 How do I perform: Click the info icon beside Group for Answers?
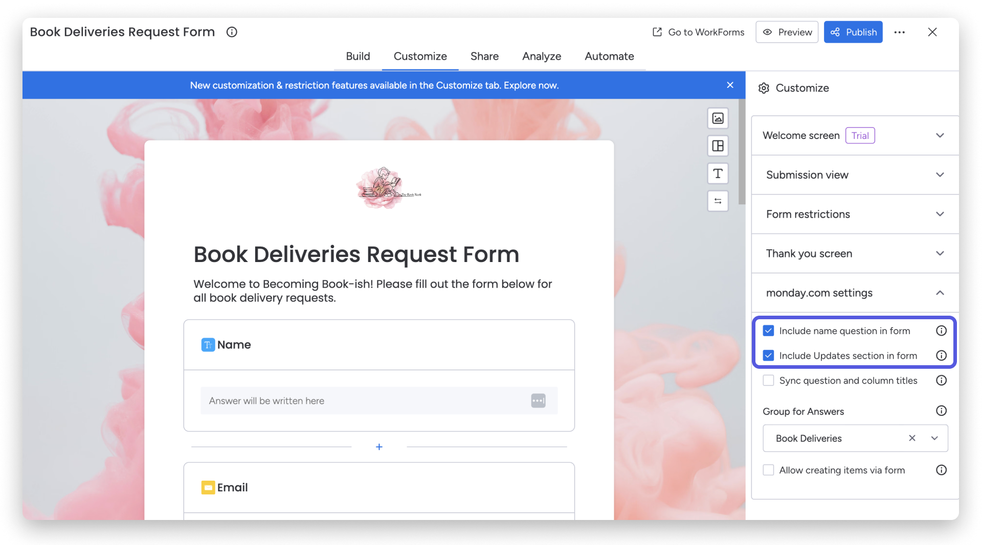tap(941, 411)
